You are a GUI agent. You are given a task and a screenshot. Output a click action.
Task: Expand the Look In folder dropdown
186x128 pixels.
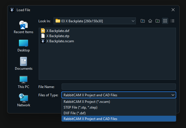point(133,21)
